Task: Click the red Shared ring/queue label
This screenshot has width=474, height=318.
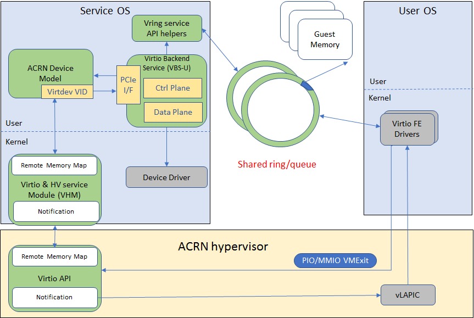Action: (277, 164)
